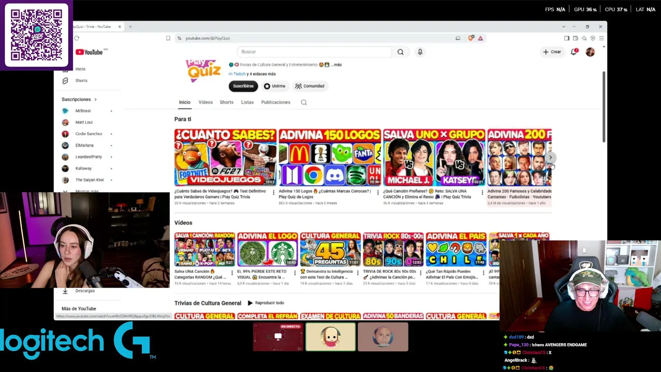Focus the Buscar search field
The height and width of the screenshot is (372, 661).
coord(315,52)
